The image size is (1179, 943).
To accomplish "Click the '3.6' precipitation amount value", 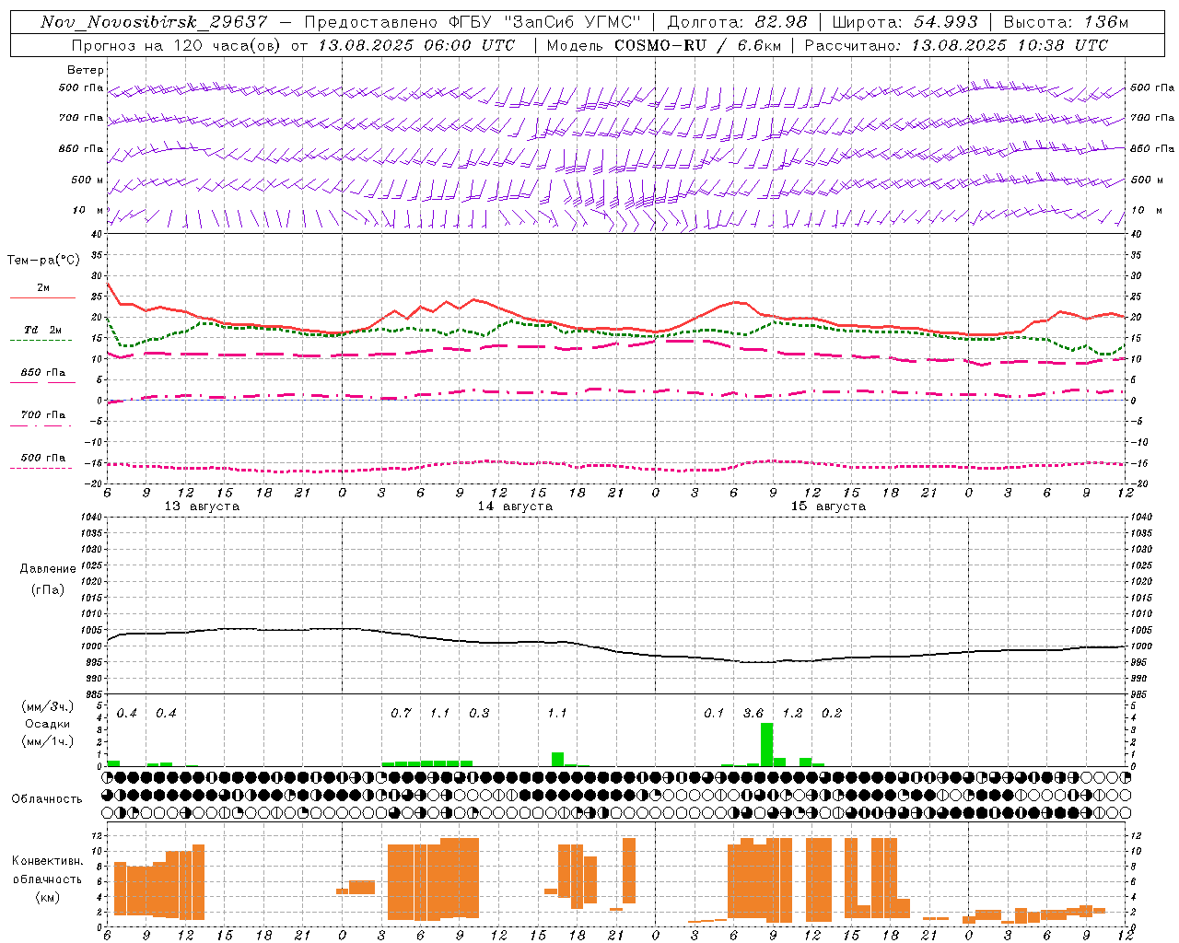I will tap(753, 713).
